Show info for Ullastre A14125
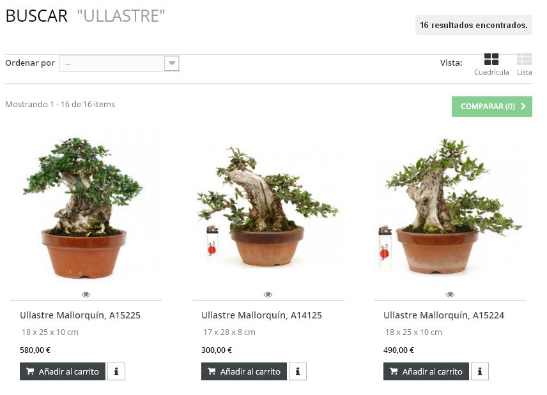Screen dimensions: 547x395 pyautogui.click(x=298, y=371)
